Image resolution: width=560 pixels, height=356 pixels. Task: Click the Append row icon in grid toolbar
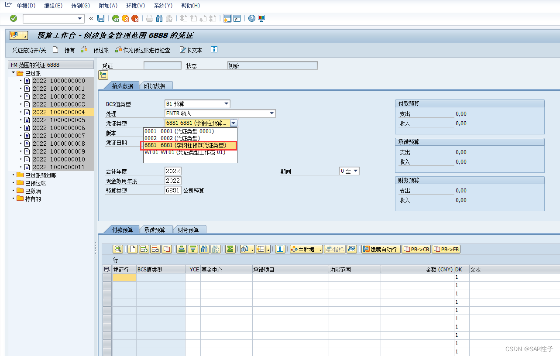click(x=144, y=249)
